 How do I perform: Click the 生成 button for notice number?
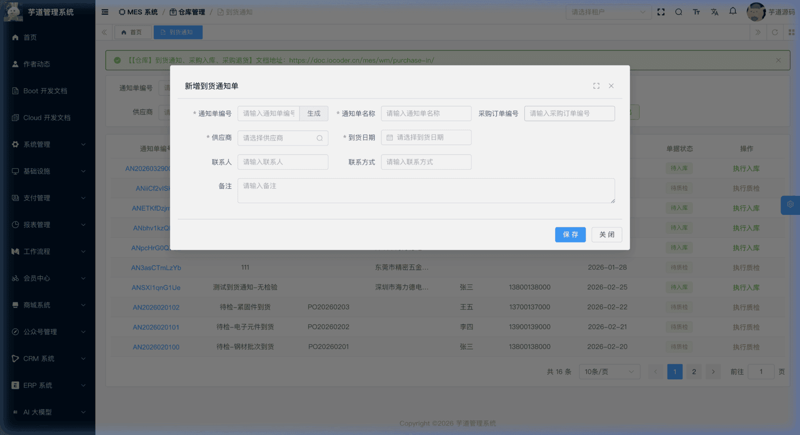(x=314, y=113)
